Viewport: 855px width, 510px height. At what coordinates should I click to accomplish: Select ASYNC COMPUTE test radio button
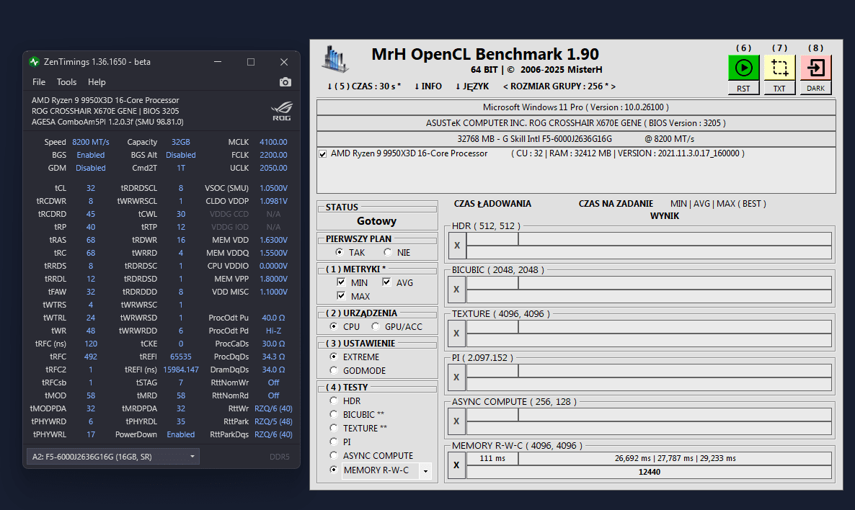[x=334, y=455]
